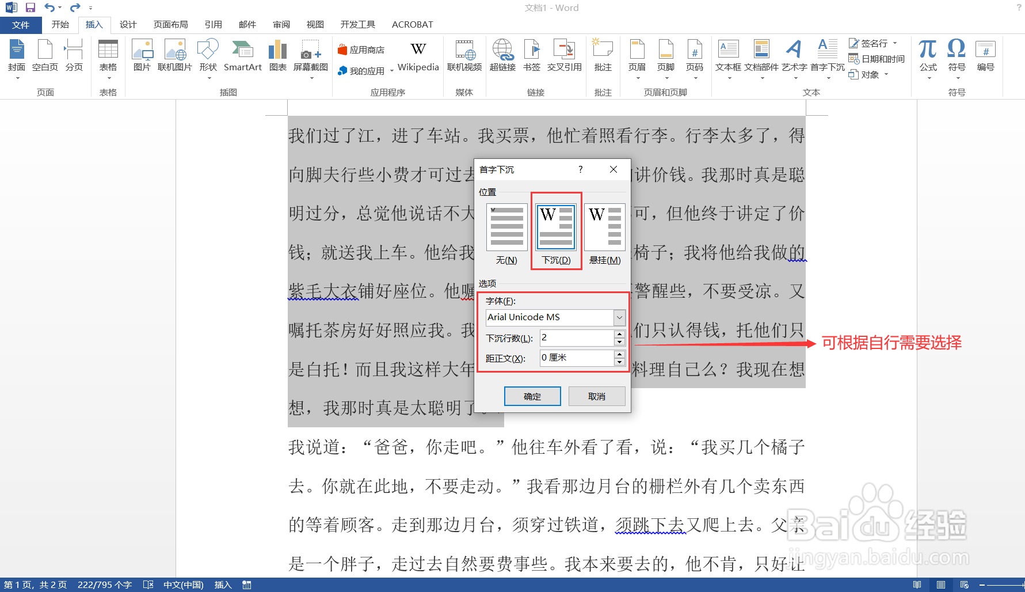Switch to the Review (审阅) tab
The width and height of the screenshot is (1025, 592).
click(x=281, y=24)
